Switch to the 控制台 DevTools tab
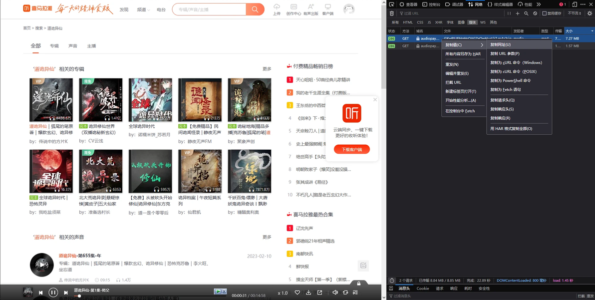This screenshot has width=595, height=300. point(431,4)
